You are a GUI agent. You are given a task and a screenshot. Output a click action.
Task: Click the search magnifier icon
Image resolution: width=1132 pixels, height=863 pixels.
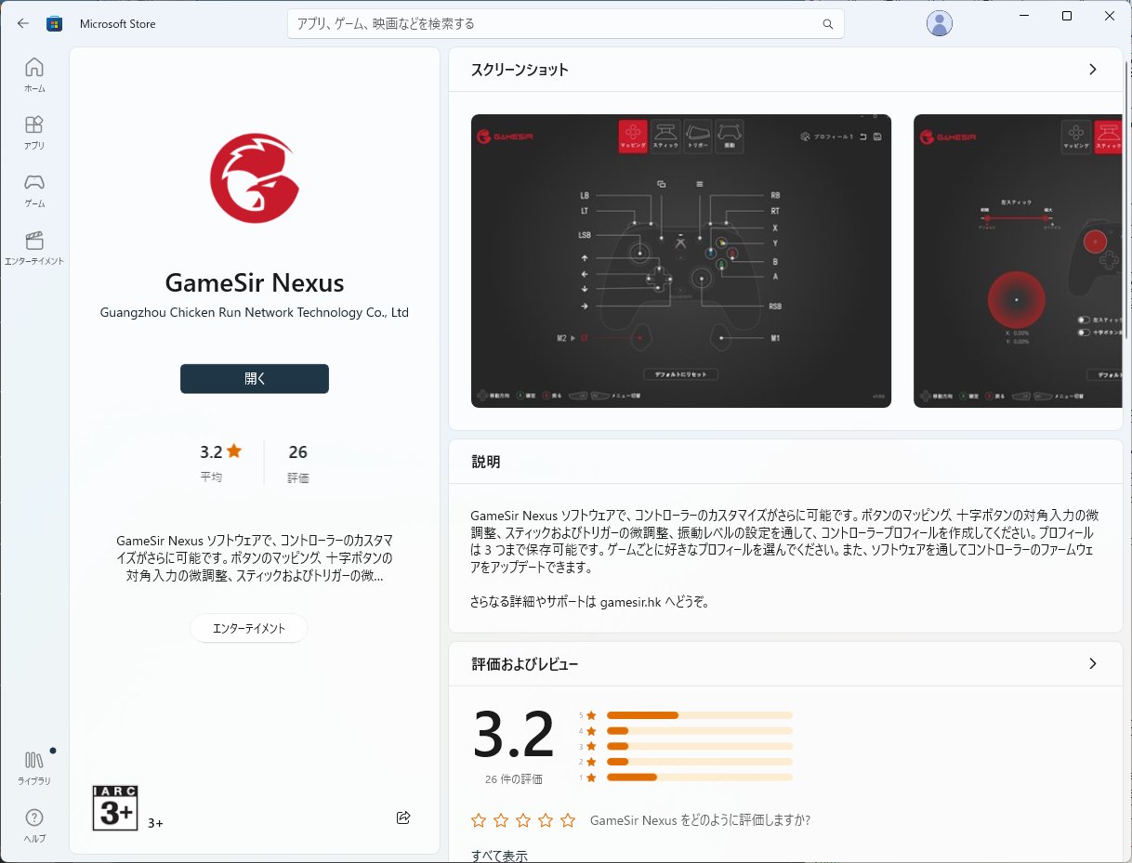(827, 24)
